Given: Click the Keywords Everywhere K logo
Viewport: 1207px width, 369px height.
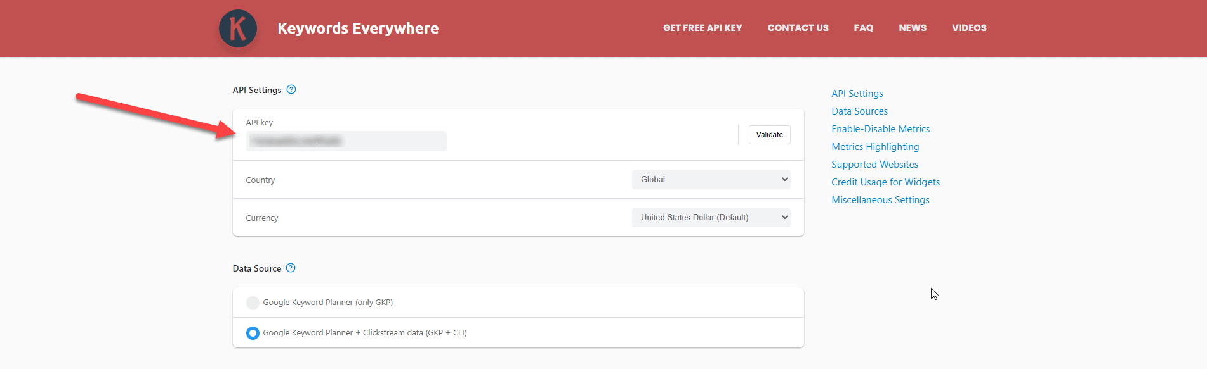Looking at the screenshot, I should [238, 28].
